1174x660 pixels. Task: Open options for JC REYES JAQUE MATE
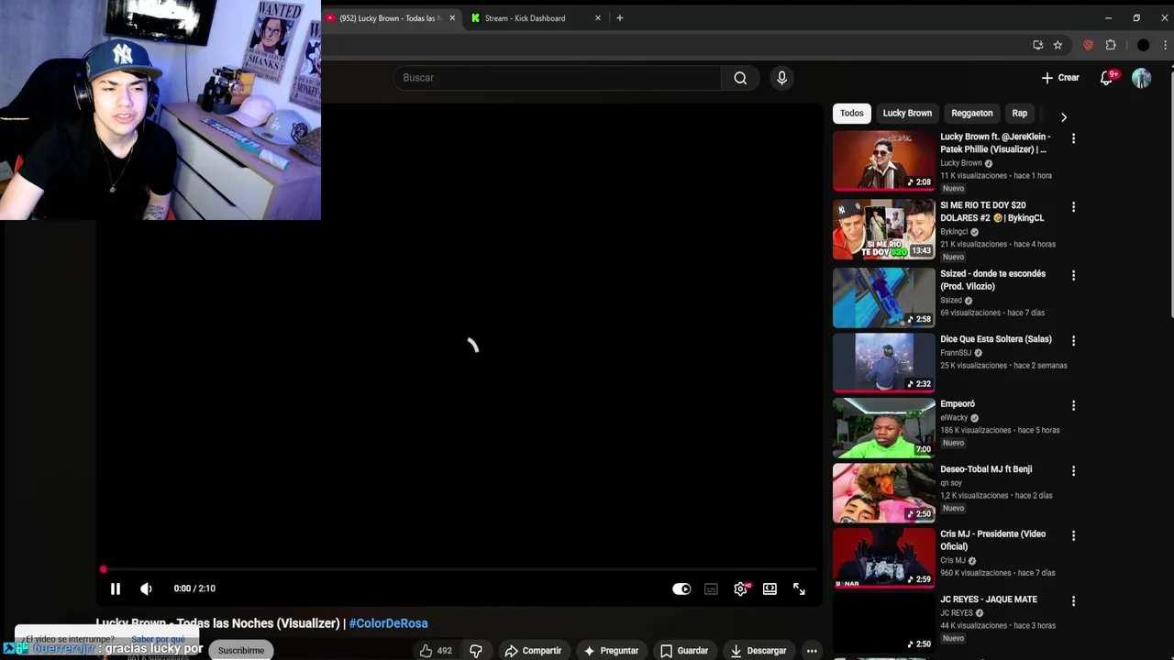(1073, 600)
